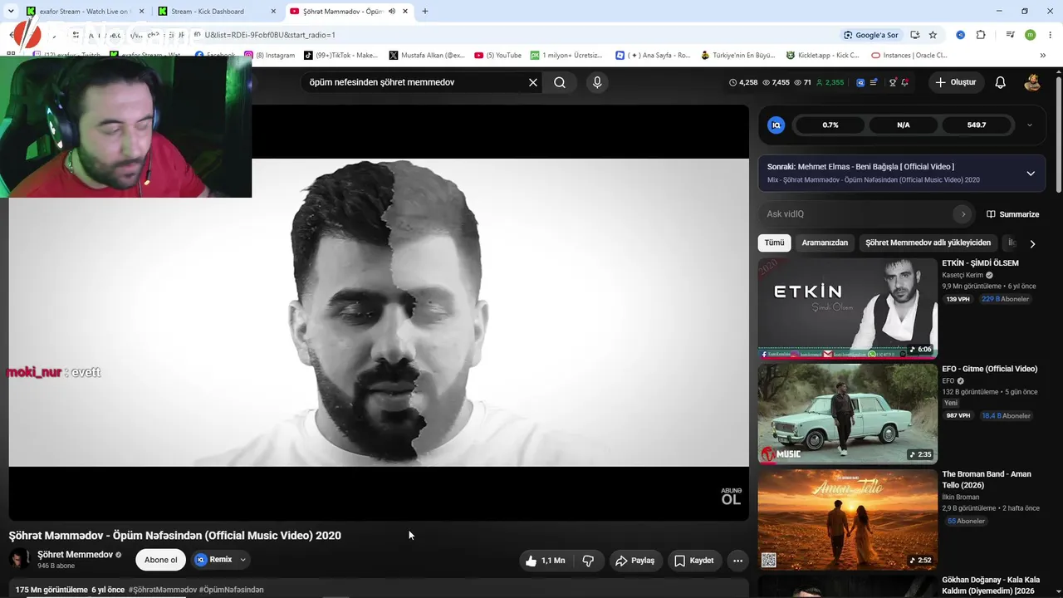1063x598 pixels.
Task: Open the EFO - Gitme video thumbnail
Action: (847, 414)
